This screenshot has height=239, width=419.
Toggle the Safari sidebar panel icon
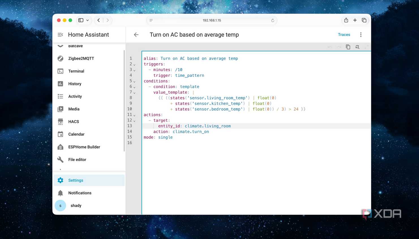tap(81, 20)
